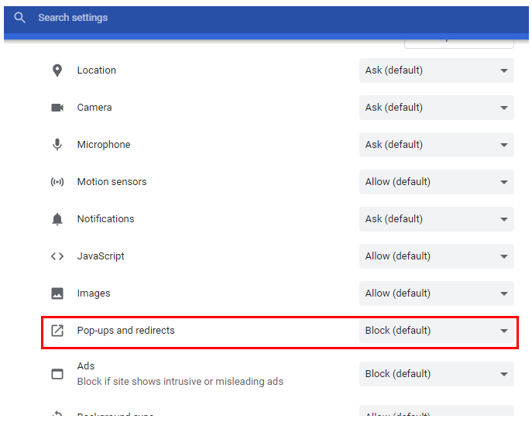The height and width of the screenshot is (429, 532).
Task: Expand the Microphone permission dropdown
Action: pyautogui.click(x=436, y=145)
